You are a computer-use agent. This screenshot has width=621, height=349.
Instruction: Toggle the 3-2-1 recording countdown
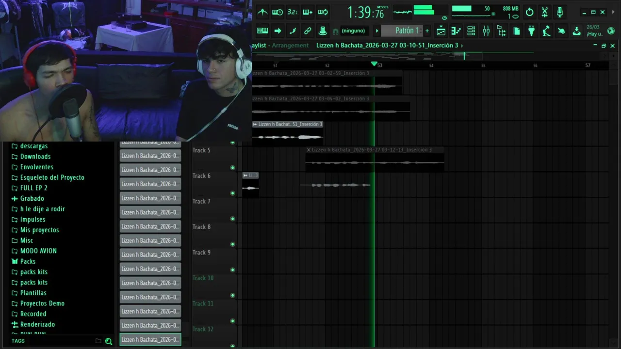pos(293,12)
